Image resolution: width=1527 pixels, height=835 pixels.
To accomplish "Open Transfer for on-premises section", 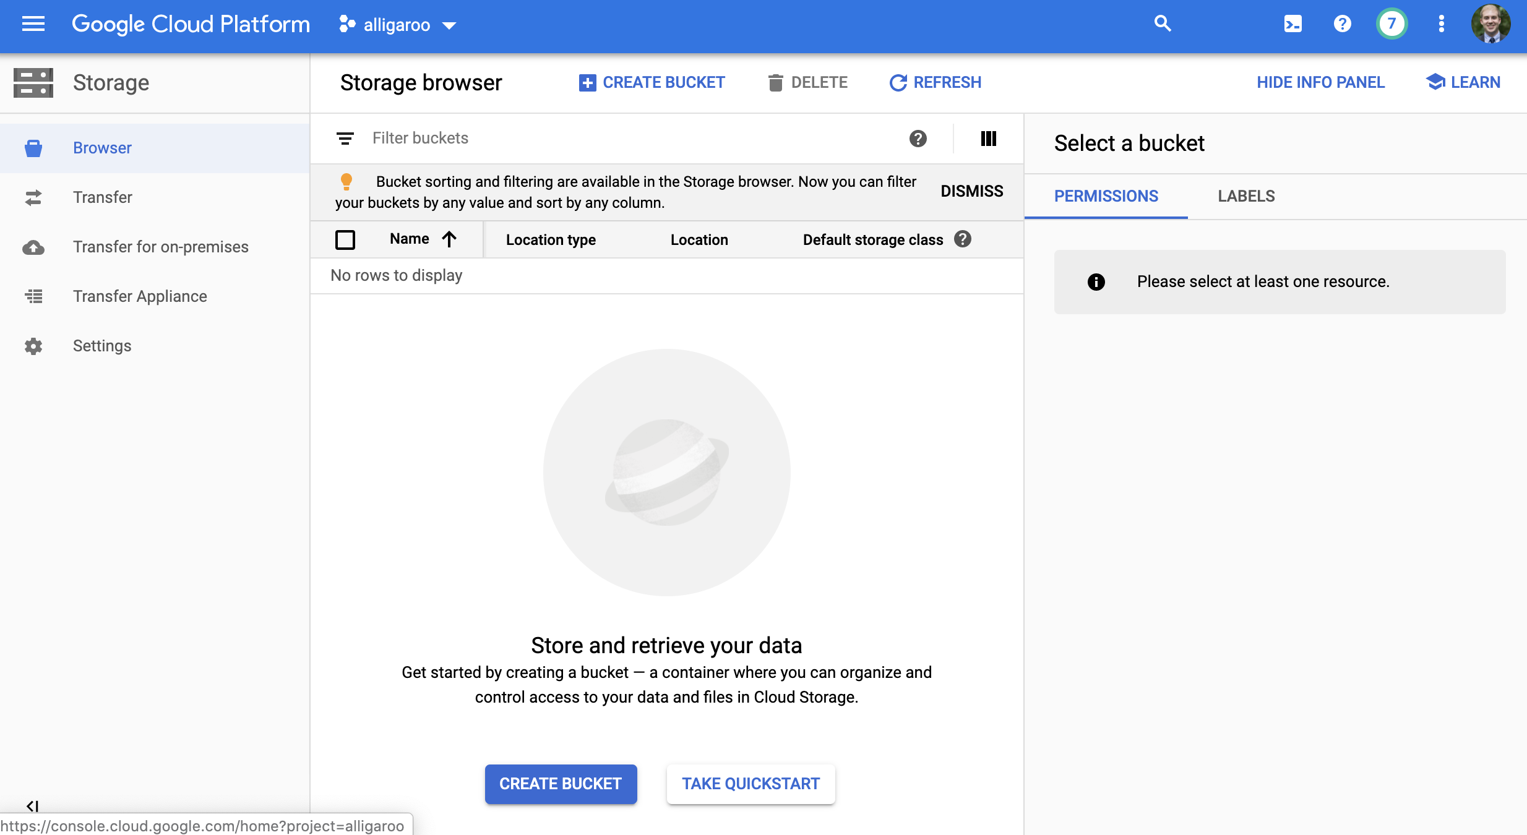I will 155,247.
